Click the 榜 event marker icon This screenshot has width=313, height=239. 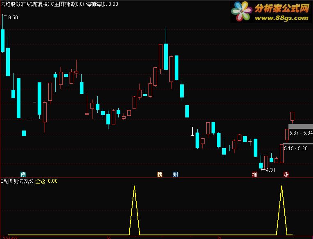coord(160,175)
